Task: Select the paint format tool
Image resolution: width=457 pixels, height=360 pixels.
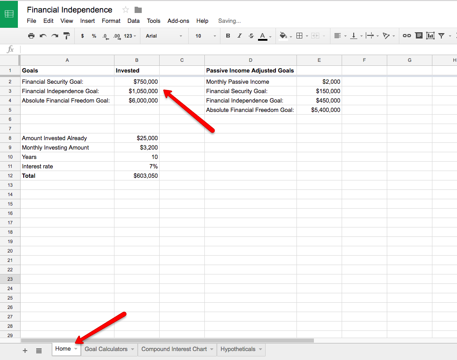Action: (66, 36)
